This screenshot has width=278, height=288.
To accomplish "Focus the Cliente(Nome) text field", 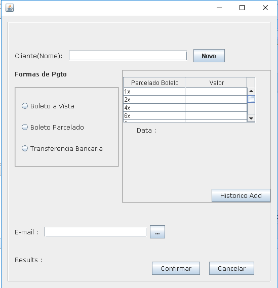I will 128,56.
